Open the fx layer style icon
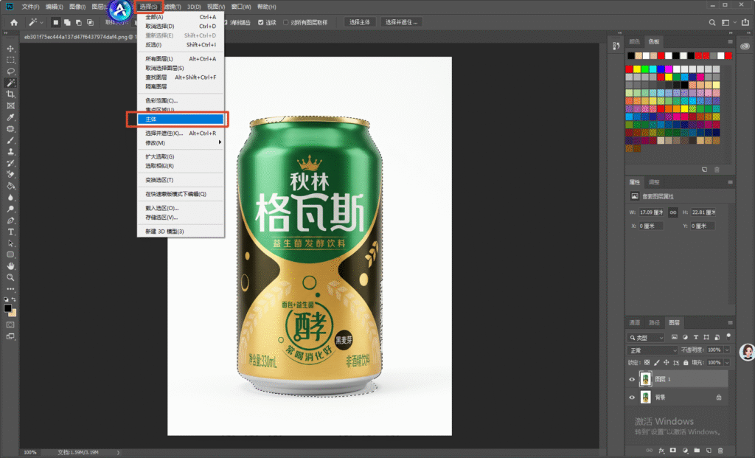Viewport: 755px width, 458px height. [661, 451]
